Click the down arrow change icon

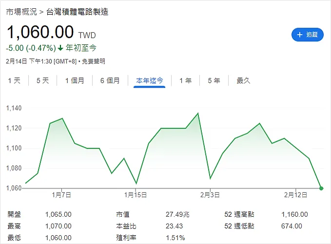click(x=60, y=48)
